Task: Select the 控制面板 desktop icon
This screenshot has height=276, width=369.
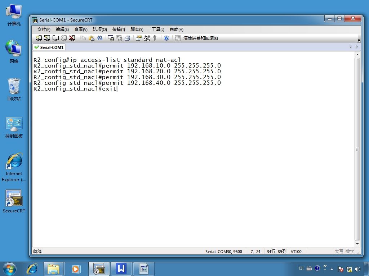Action: 14,128
